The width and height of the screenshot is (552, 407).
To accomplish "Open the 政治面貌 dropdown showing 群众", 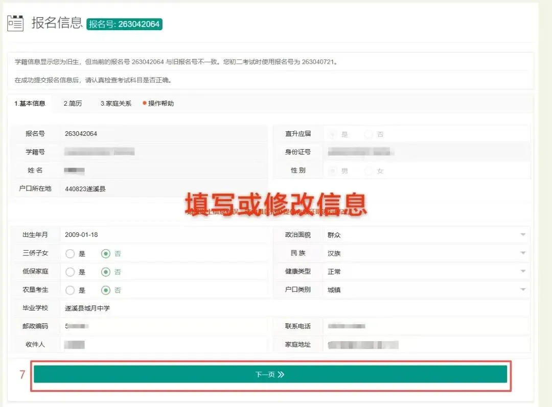I will click(x=522, y=234).
